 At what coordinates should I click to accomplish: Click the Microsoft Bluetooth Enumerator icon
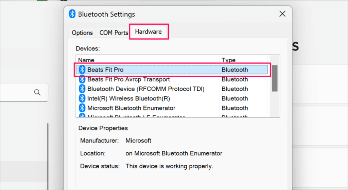point(82,108)
